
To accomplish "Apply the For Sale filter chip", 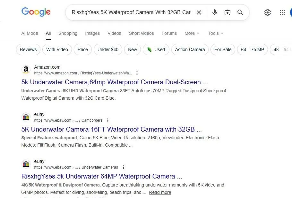I will tap(223, 49).
